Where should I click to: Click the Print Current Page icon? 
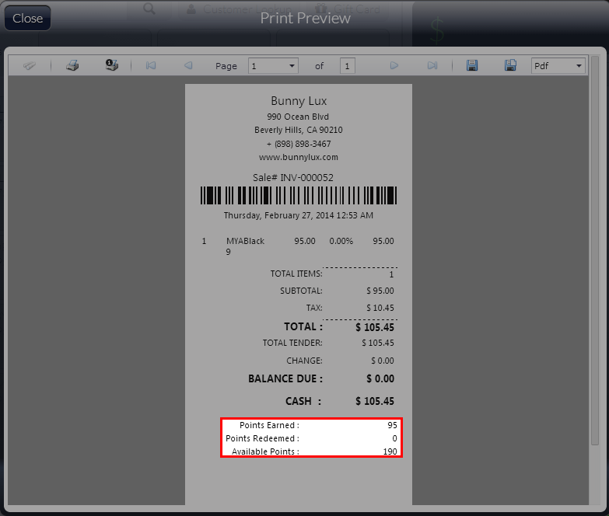112,66
